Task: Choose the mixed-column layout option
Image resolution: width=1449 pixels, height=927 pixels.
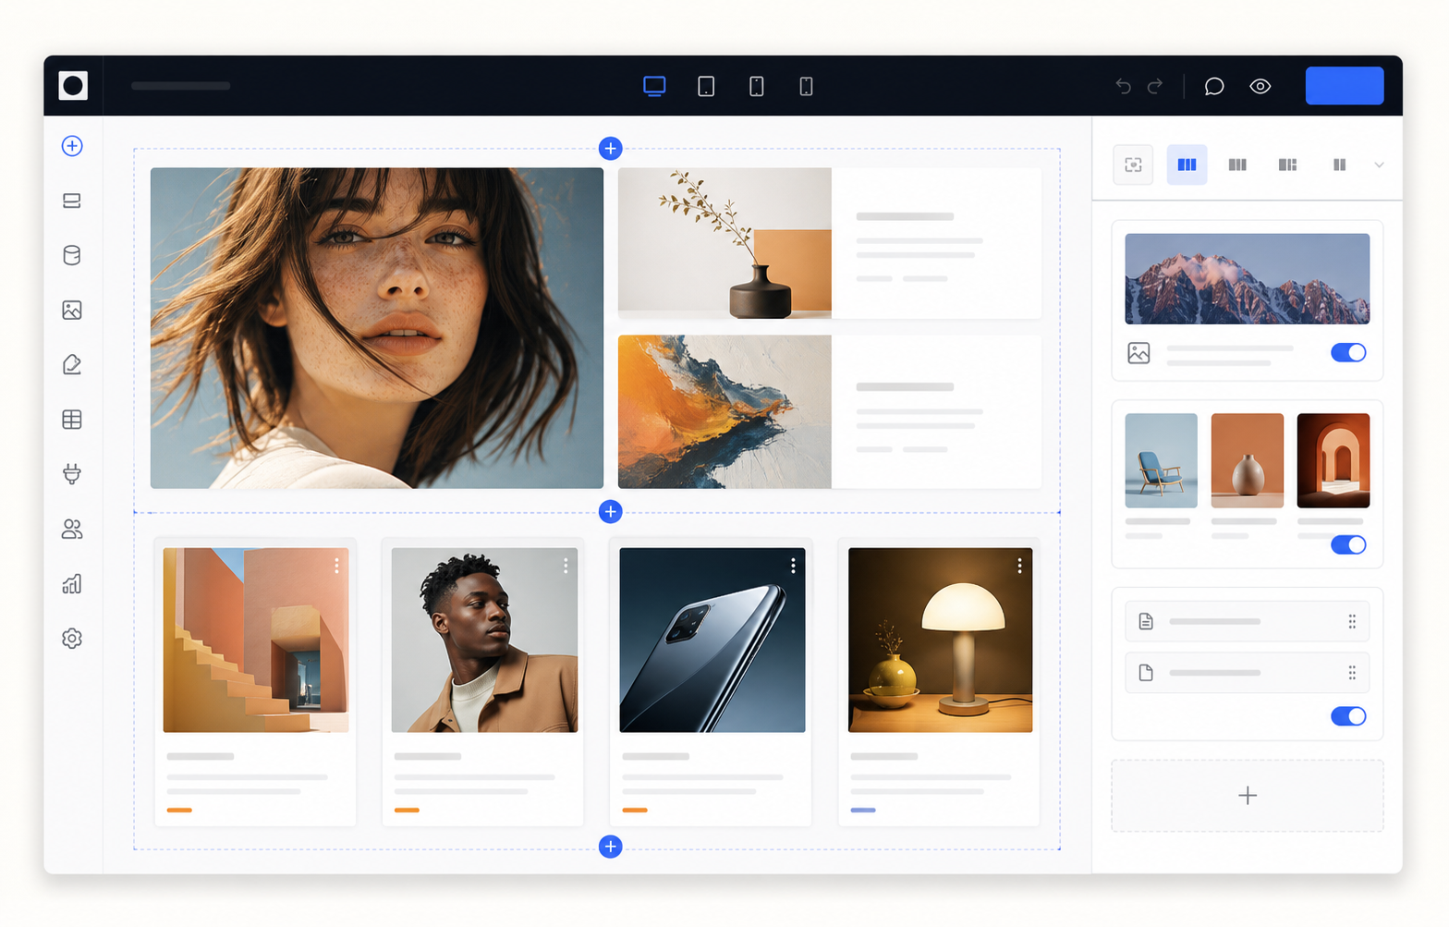Action: click(x=1287, y=165)
